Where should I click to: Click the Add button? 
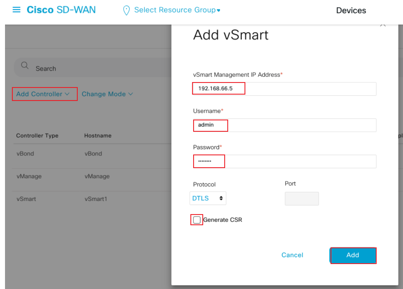tap(352, 255)
